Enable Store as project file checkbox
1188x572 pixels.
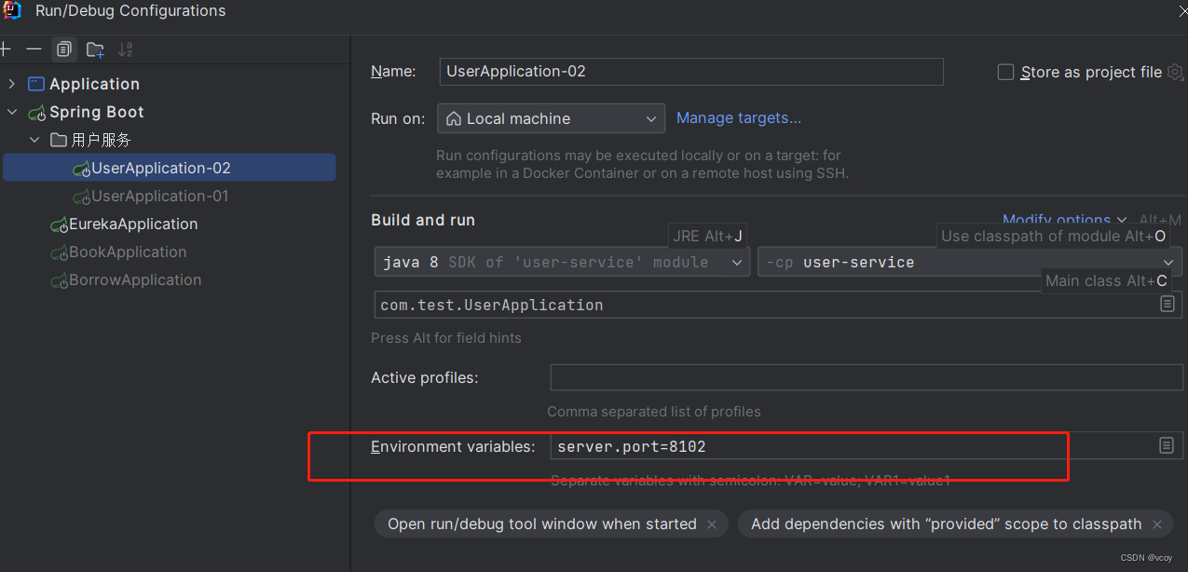(x=1005, y=72)
